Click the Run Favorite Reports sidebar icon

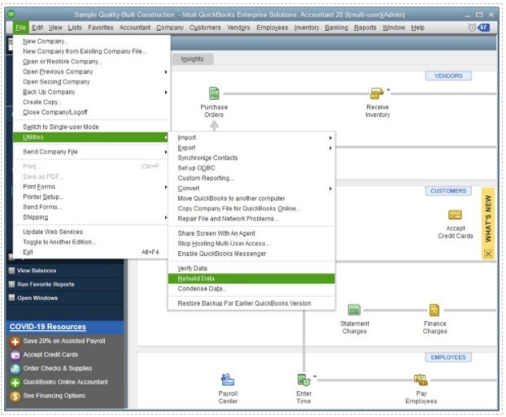(x=11, y=285)
